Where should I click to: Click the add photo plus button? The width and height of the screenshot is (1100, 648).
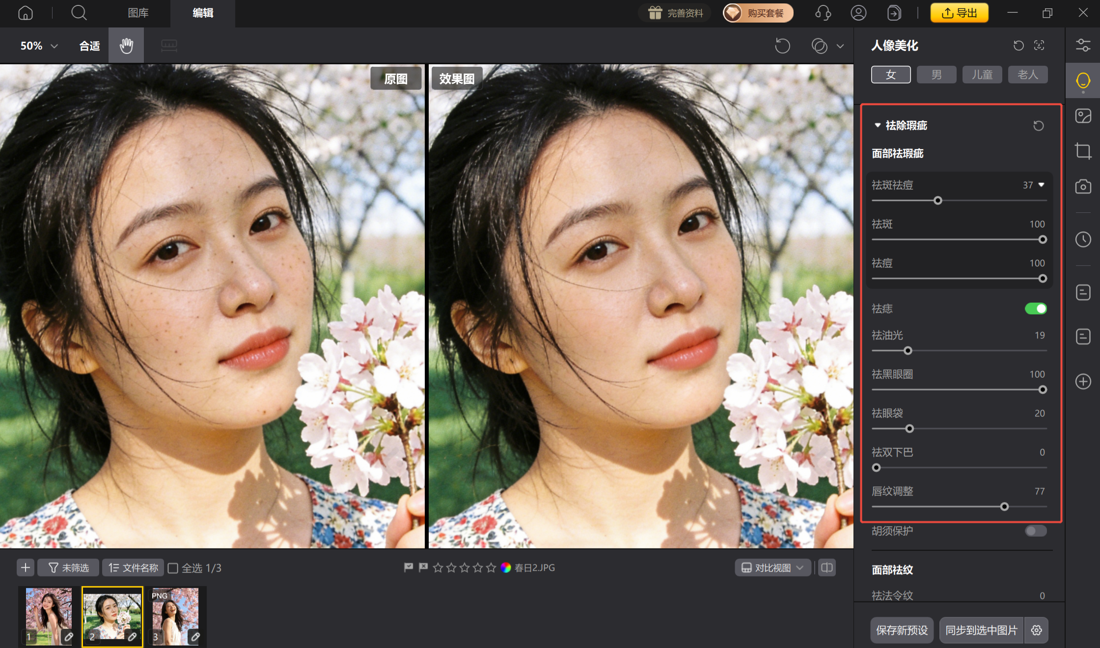[26, 568]
